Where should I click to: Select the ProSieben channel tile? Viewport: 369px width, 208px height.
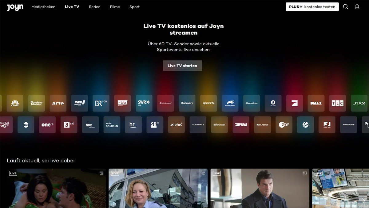[x=295, y=103]
